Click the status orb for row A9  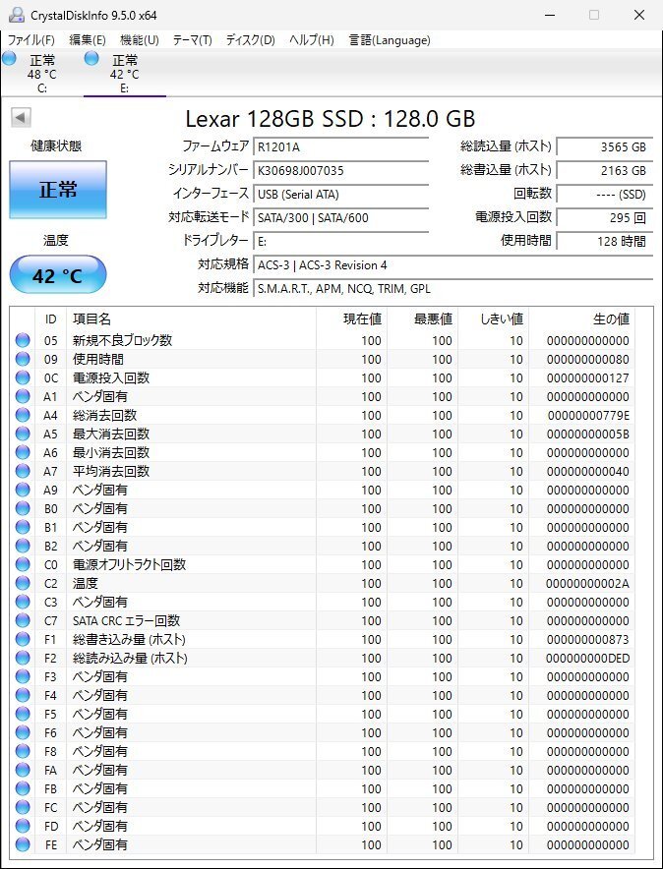tap(23, 490)
